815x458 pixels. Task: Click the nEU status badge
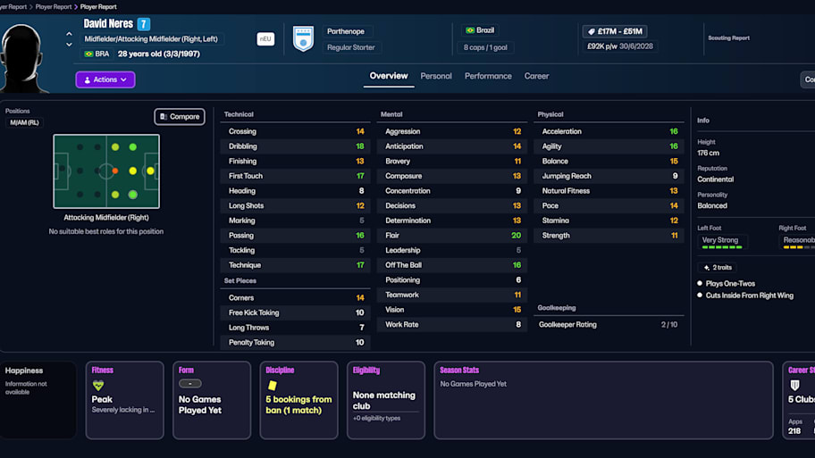click(265, 39)
